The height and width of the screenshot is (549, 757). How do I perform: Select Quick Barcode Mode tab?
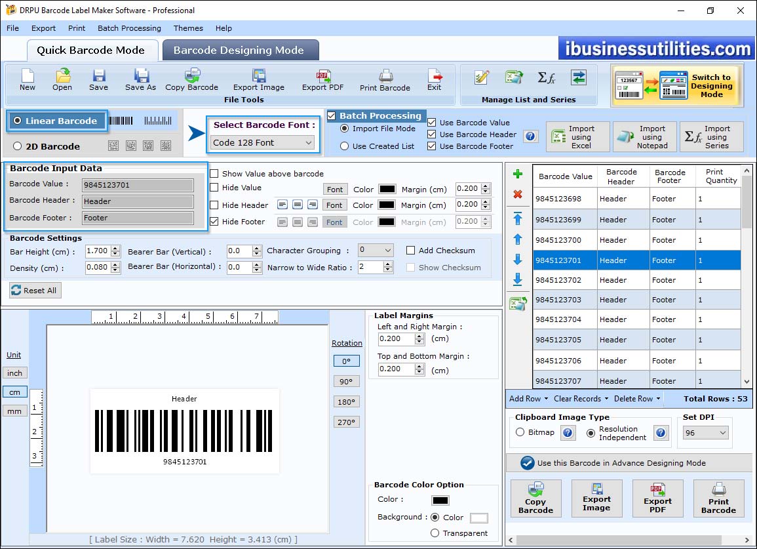[92, 51]
